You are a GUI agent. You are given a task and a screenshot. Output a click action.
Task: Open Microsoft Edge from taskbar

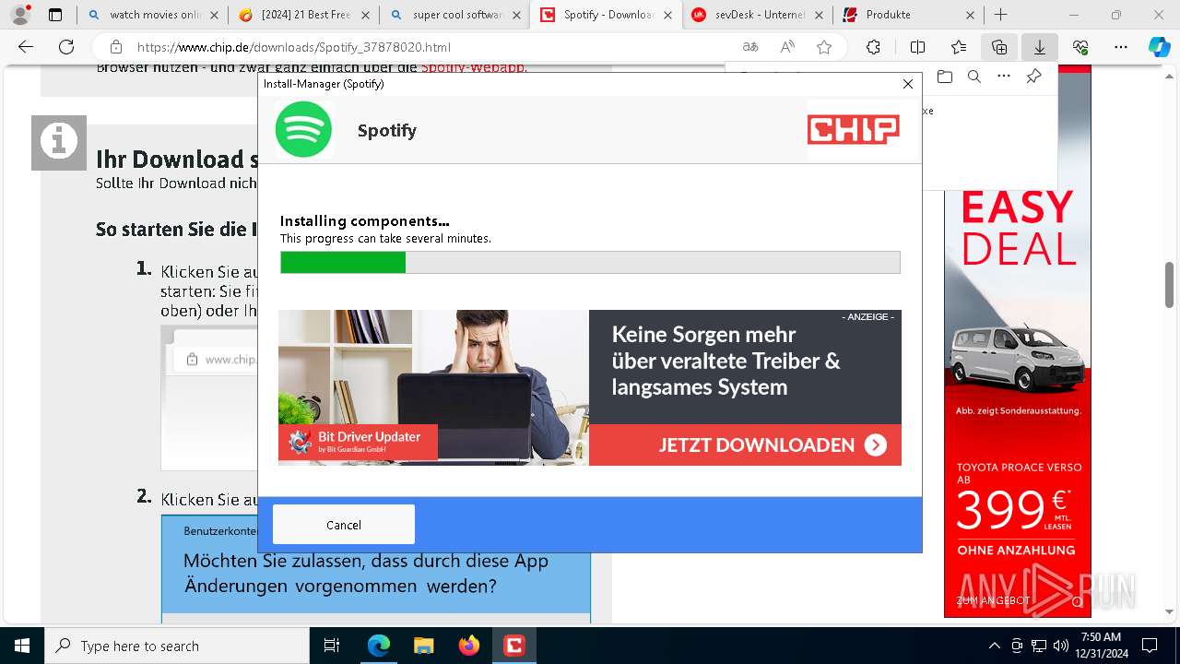pyautogui.click(x=379, y=646)
